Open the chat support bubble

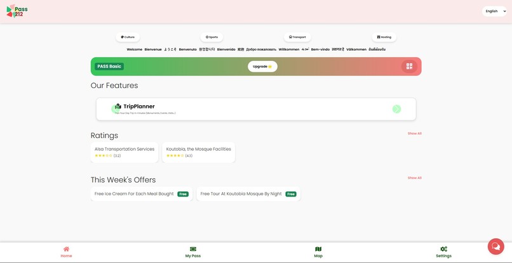point(495,247)
